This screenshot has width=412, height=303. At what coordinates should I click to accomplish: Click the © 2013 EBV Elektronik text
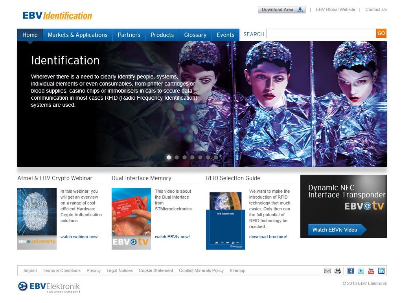pos(365,283)
